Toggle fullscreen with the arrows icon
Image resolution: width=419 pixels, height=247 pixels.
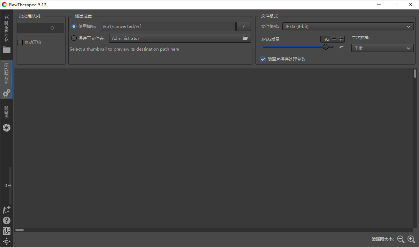7,241
